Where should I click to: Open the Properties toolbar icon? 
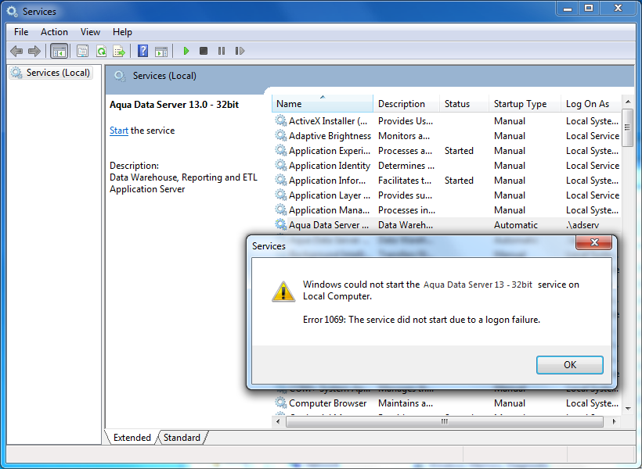(83, 51)
